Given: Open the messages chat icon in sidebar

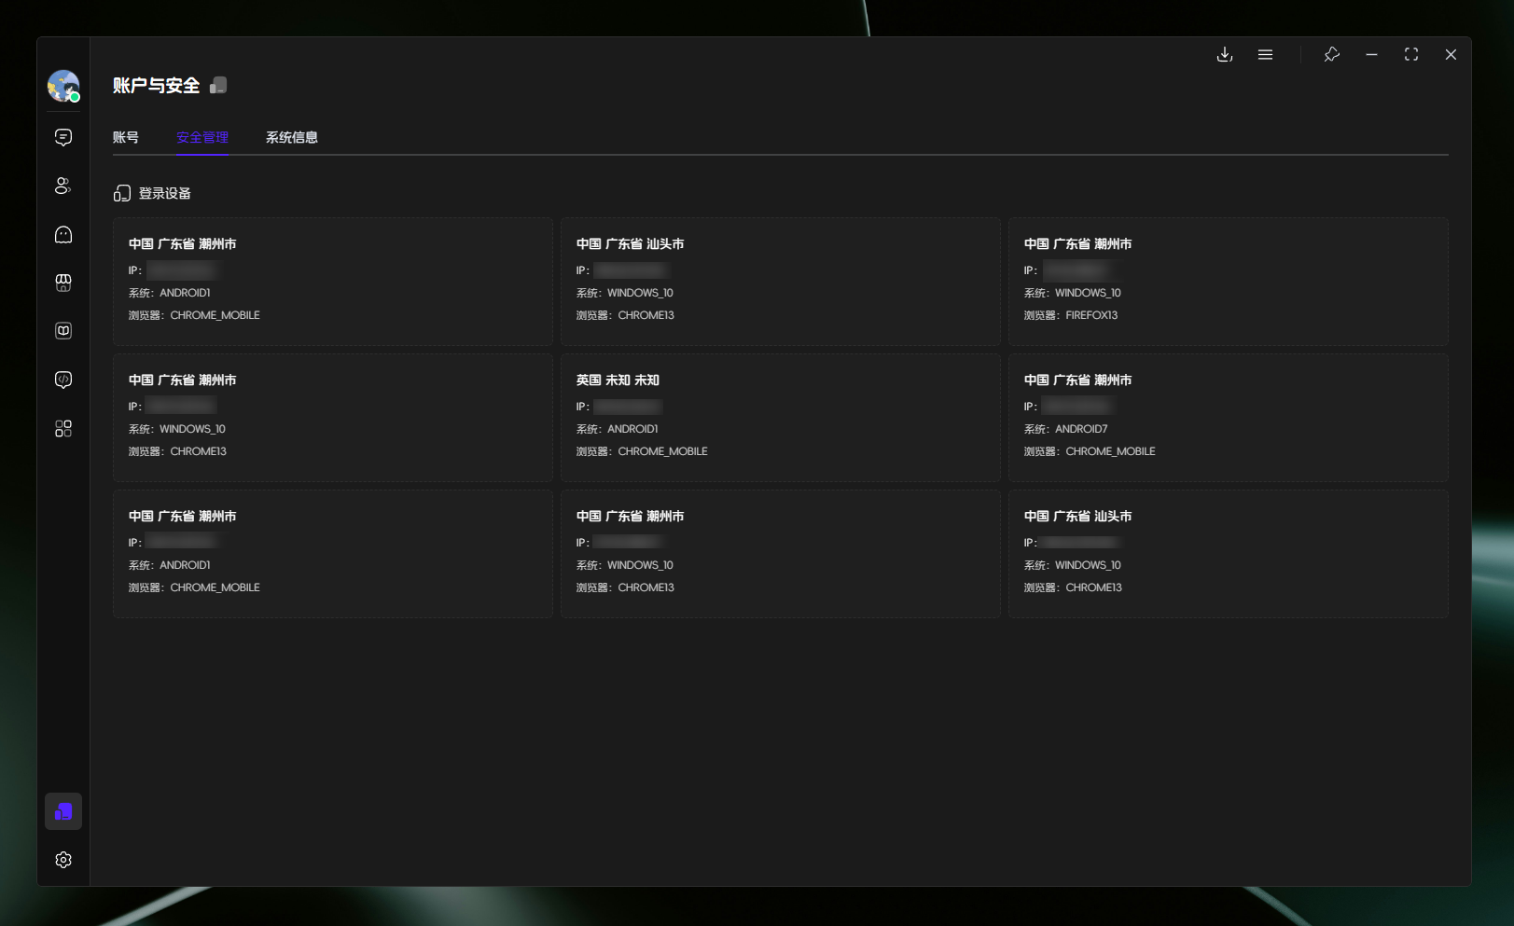Looking at the screenshot, I should tap(63, 137).
